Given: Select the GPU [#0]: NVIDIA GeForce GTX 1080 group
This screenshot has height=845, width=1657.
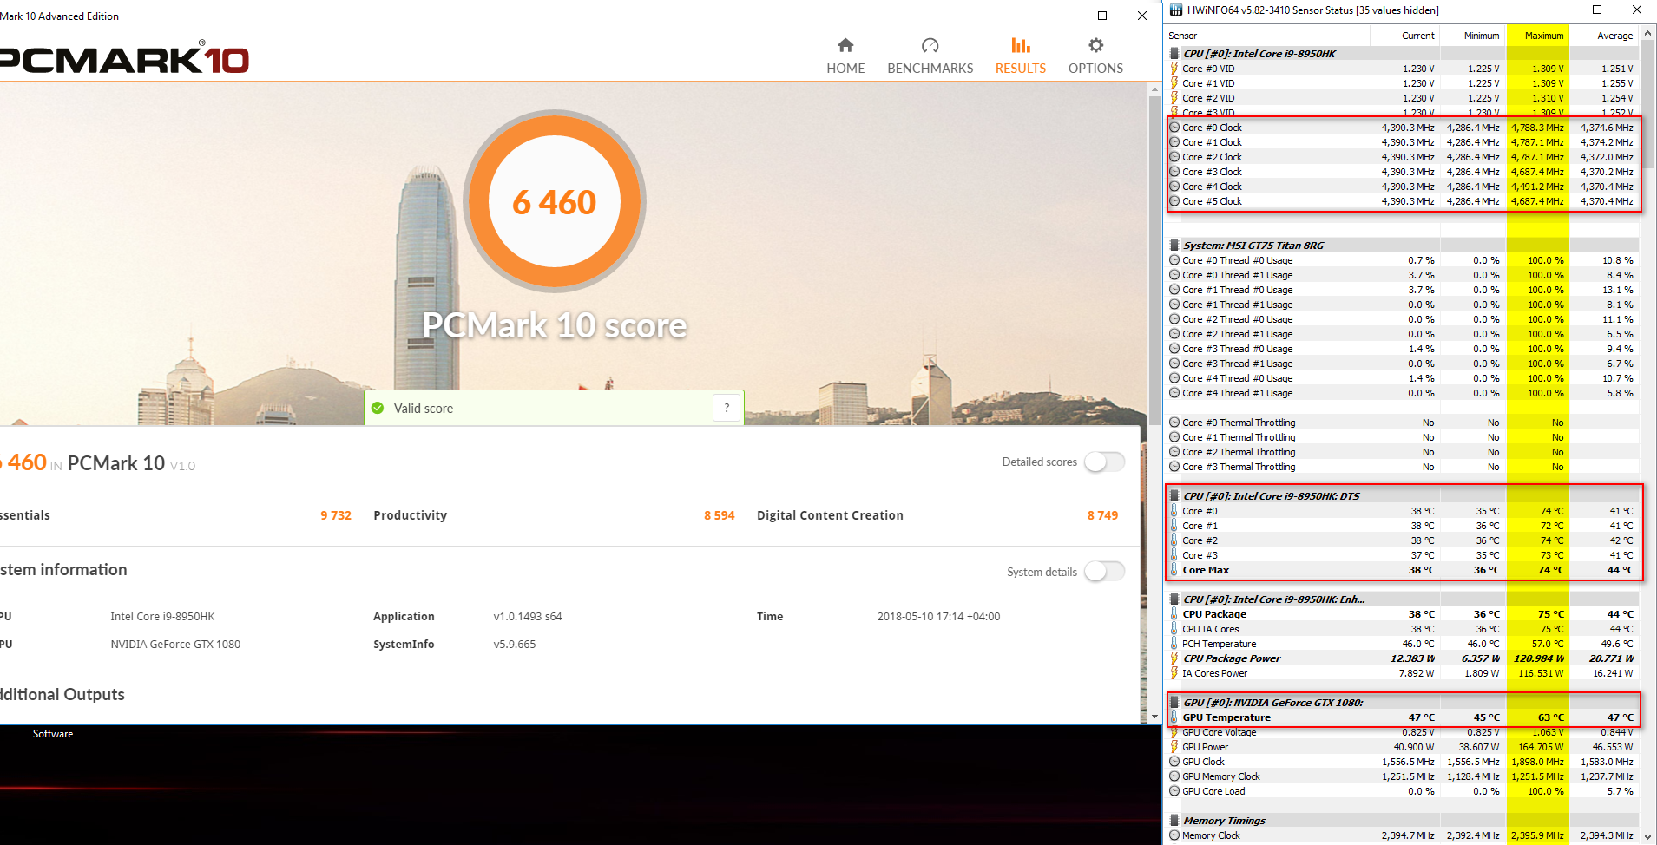Looking at the screenshot, I should tap(1402, 703).
